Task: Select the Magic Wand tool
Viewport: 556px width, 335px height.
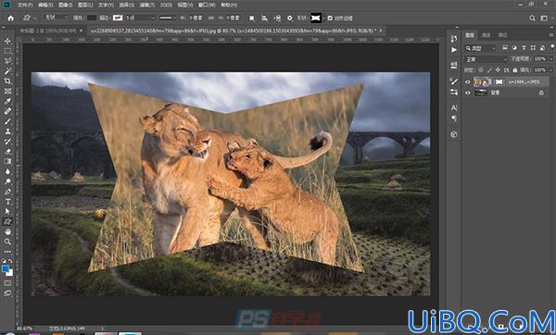Action: click(7, 71)
